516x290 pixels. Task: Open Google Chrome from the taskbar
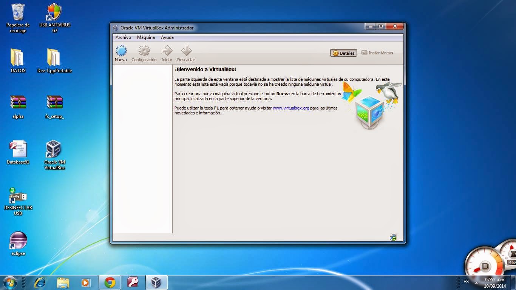click(x=110, y=282)
